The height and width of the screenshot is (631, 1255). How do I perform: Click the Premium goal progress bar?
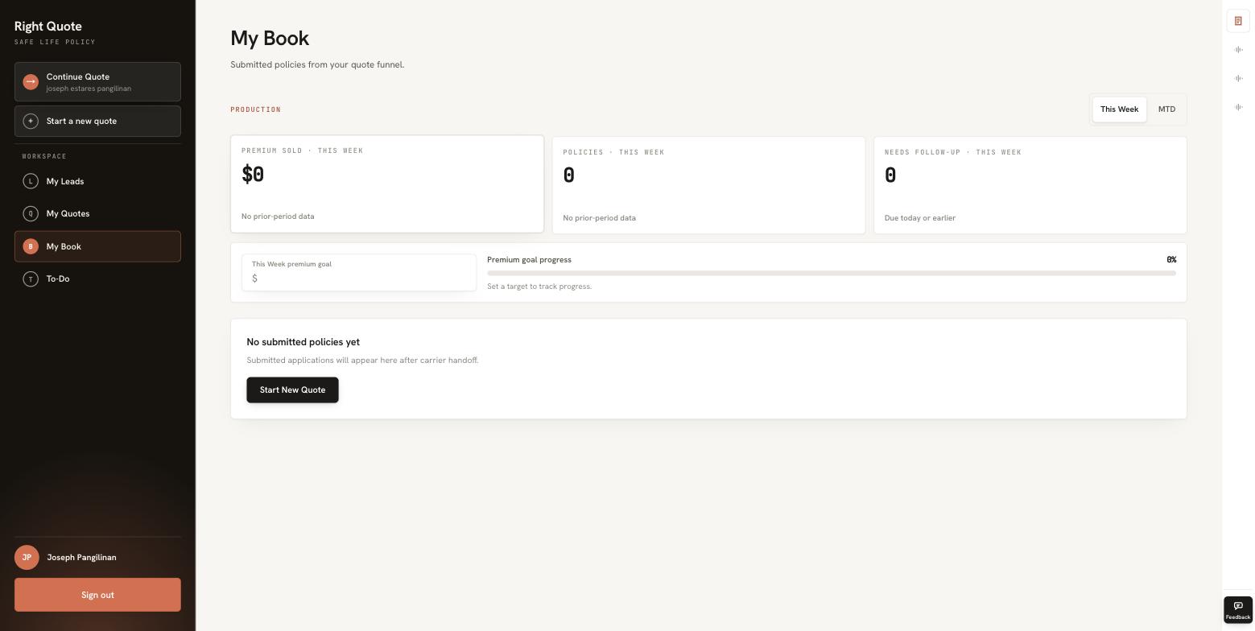click(832, 274)
